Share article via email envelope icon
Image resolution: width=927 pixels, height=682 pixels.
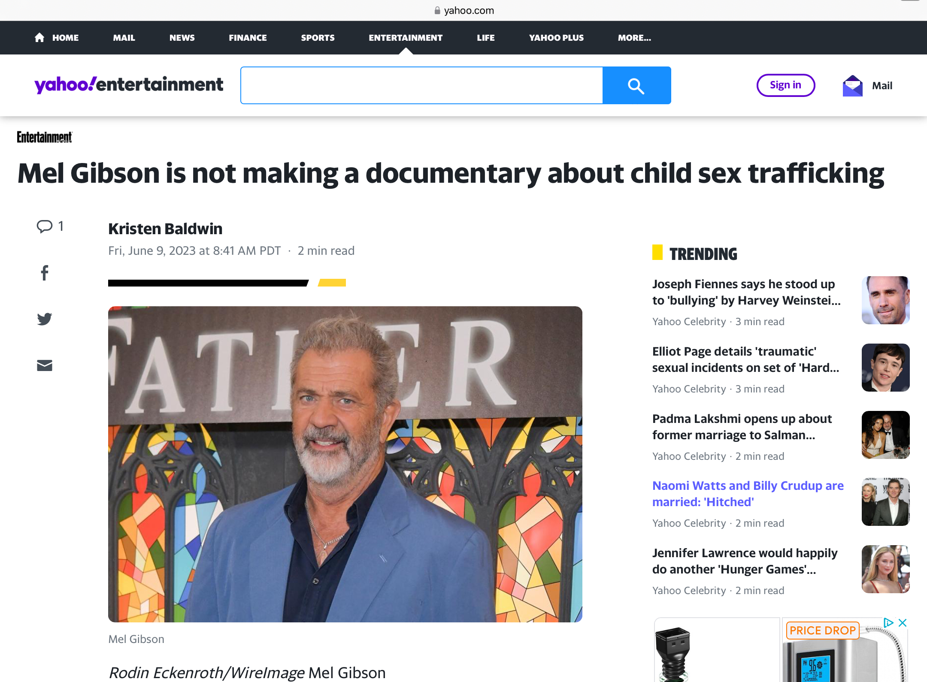pyautogui.click(x=45, y=365)
